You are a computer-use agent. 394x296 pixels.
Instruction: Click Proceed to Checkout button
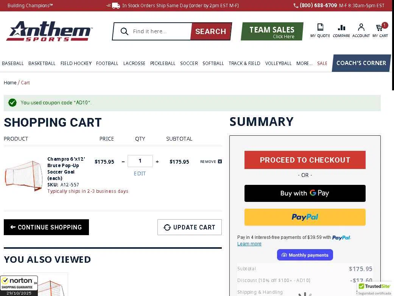click(305, 160)
